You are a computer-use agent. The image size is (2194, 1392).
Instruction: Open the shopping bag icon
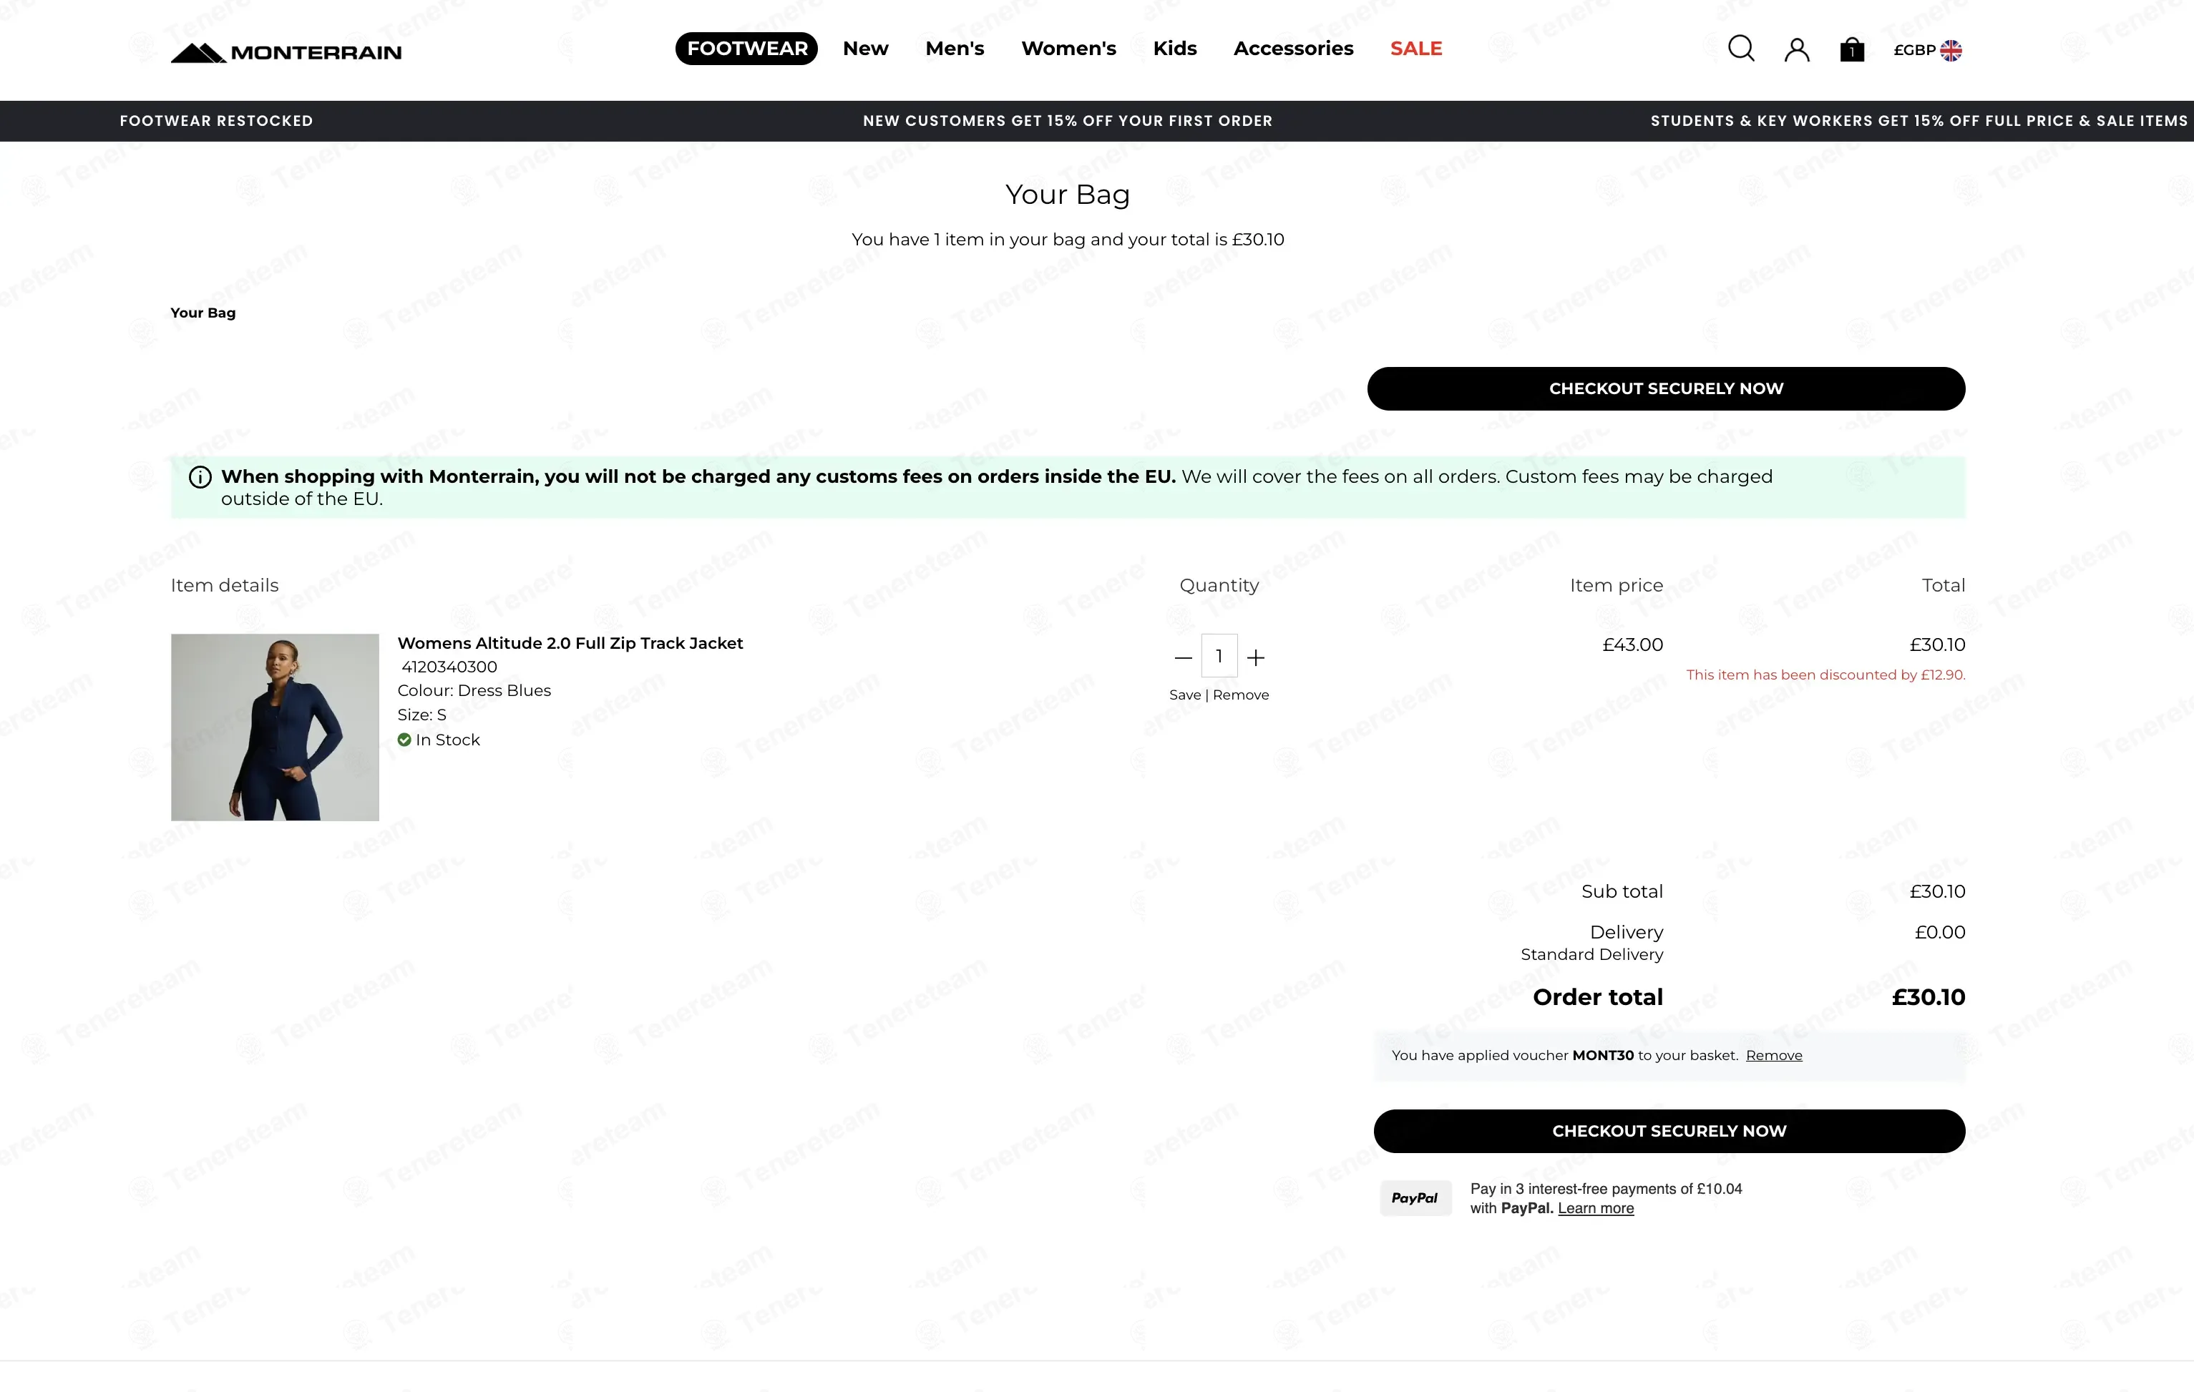tap(1853, 49)
